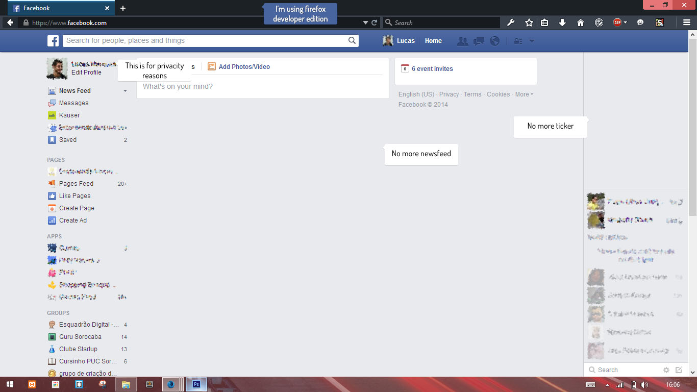Click Edit Profile link
This screenshot has width=697, height=392.
pos(86,72)
